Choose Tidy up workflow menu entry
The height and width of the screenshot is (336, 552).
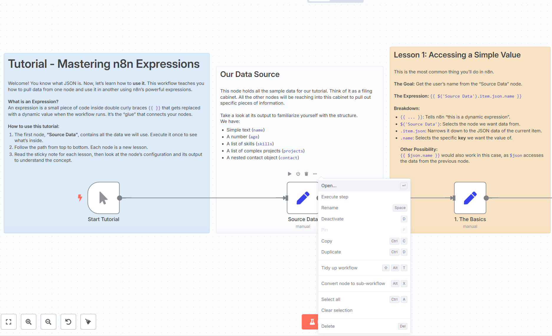pos(364,268)
